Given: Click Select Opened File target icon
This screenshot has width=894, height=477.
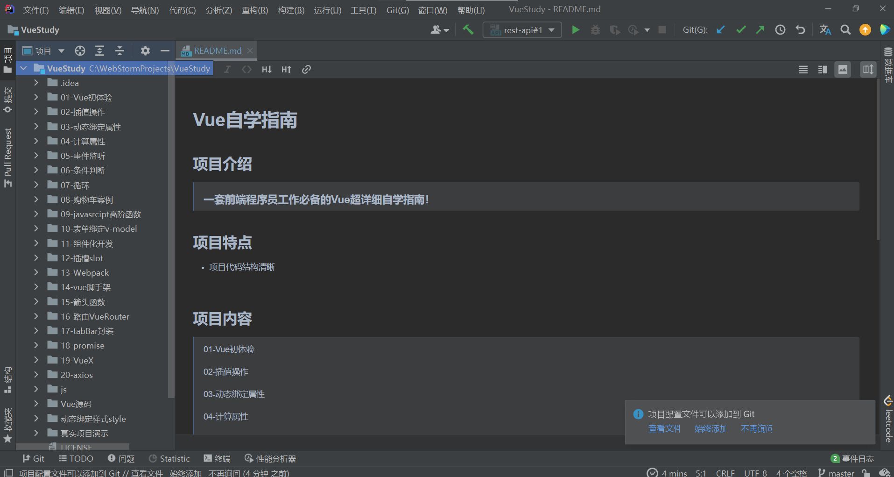Looking at the screenshot, I should point(80,50).
